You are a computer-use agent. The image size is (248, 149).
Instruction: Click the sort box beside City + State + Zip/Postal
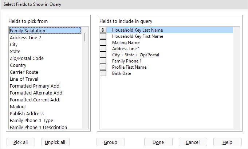103,55
